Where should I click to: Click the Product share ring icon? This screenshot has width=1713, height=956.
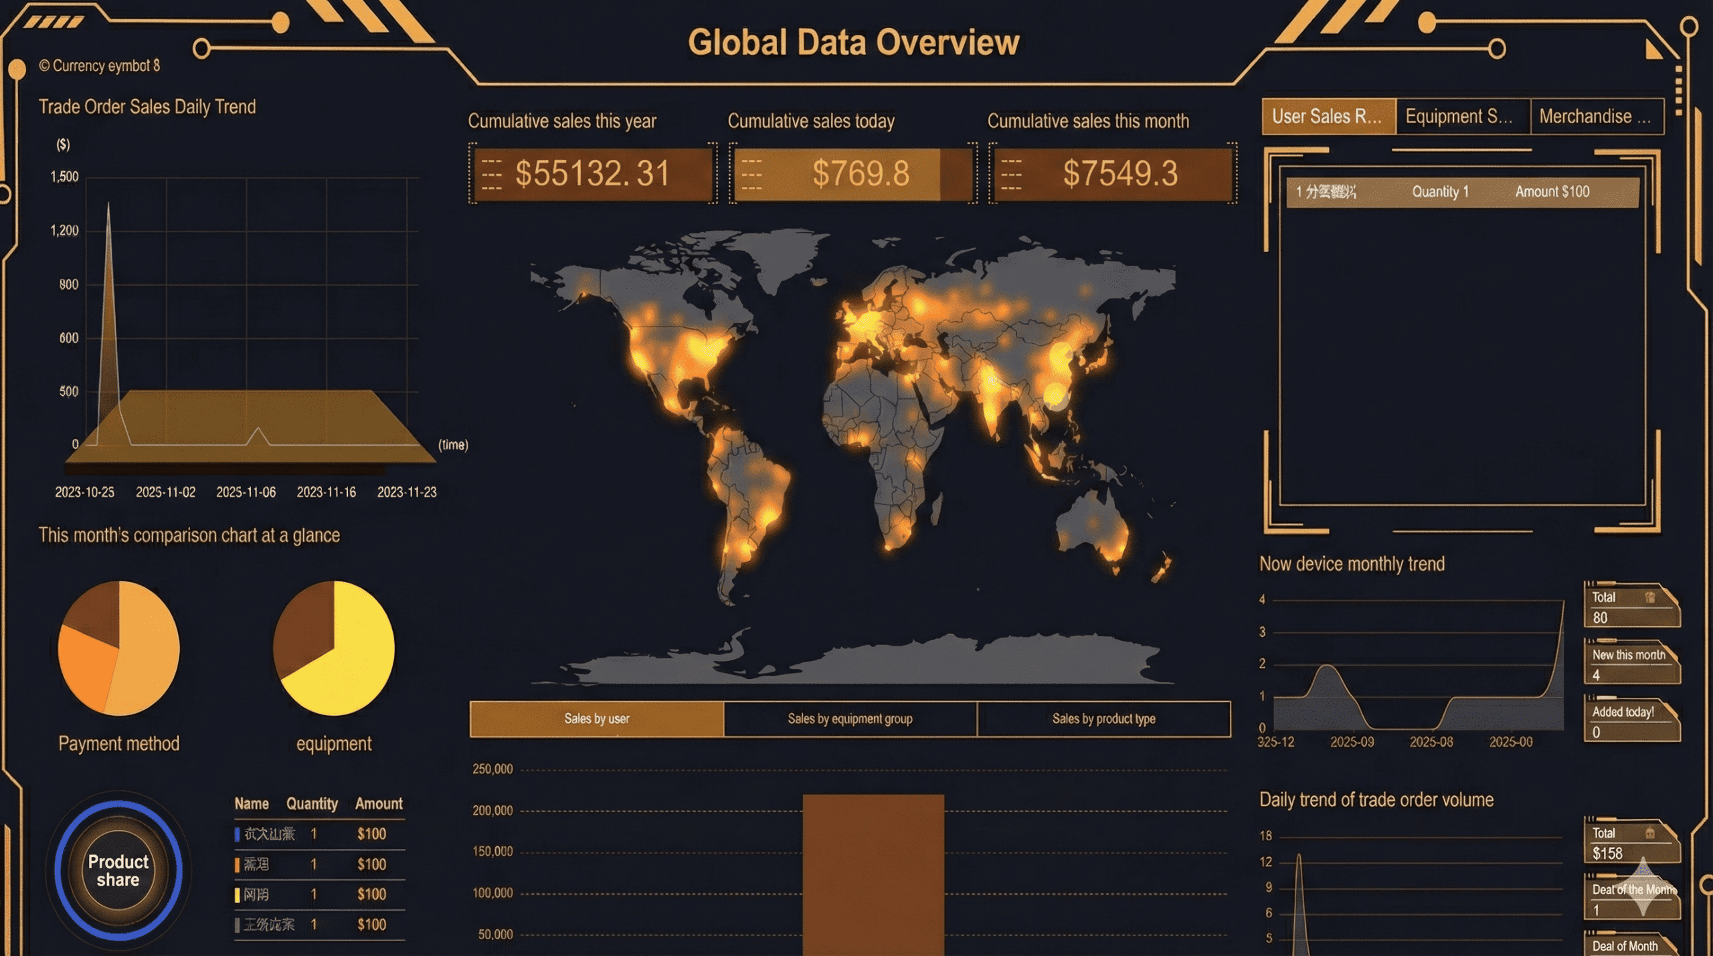point(118,870)
